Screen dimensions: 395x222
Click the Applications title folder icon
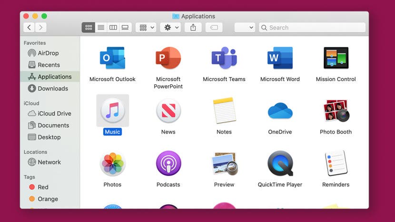[x=176, y=16]
